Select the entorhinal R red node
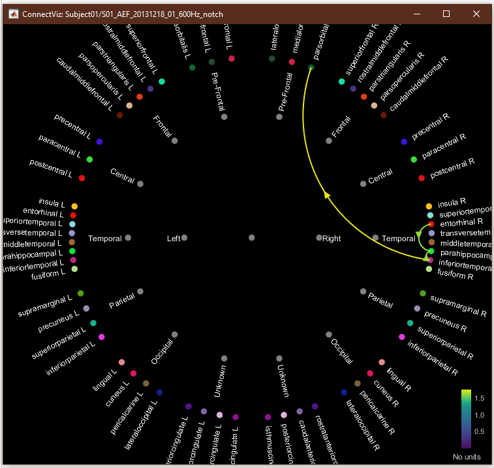Viewport: 494px width, 468px height. tap(431, 224)
